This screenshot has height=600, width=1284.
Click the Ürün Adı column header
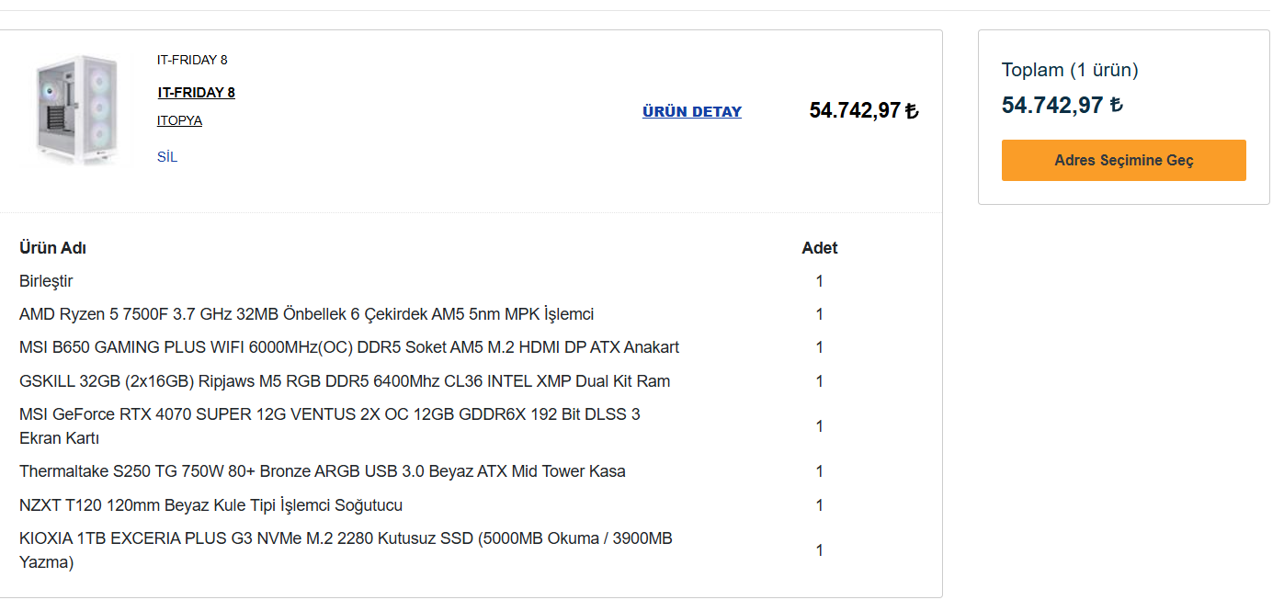(53, 248)
